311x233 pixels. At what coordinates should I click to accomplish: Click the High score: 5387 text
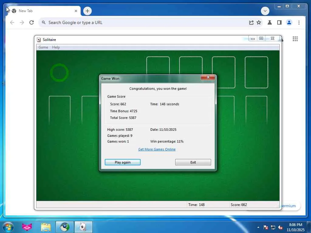[120, 130]
